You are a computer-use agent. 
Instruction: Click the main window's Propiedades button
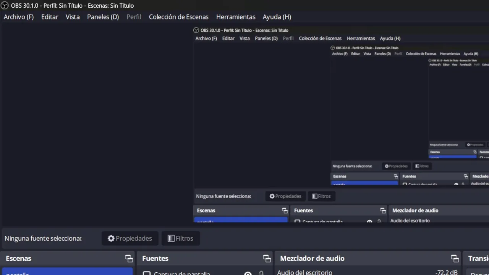pos(130,238)
